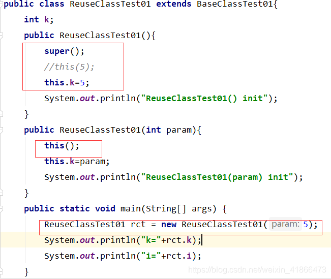Collapse the ReuseClassTest01(int param) constructor fold marker

[x=1, y=130]
